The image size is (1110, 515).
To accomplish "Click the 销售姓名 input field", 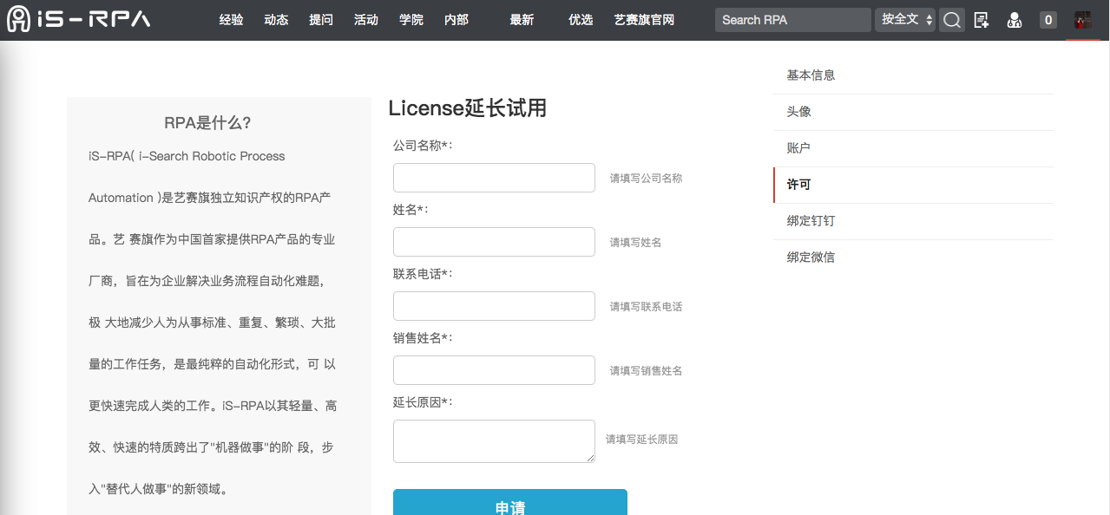I will (x=494, y=370).
